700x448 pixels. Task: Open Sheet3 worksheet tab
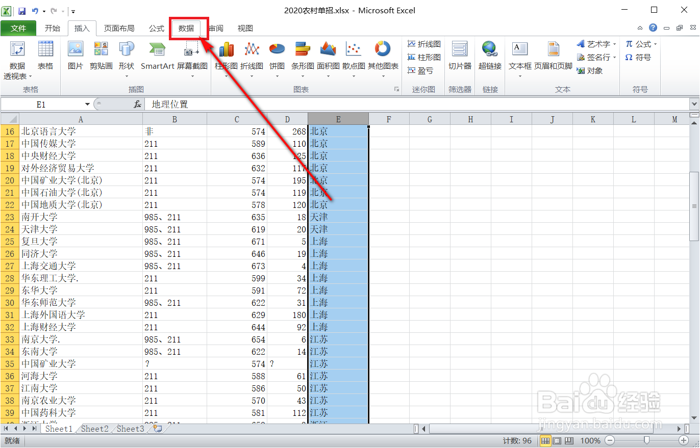click(131, 429)
